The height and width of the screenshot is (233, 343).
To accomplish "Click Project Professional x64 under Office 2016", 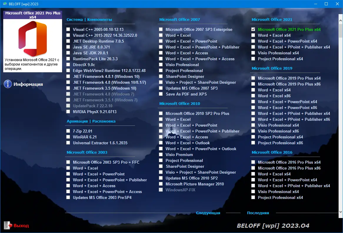I will [x=280, y=197].
